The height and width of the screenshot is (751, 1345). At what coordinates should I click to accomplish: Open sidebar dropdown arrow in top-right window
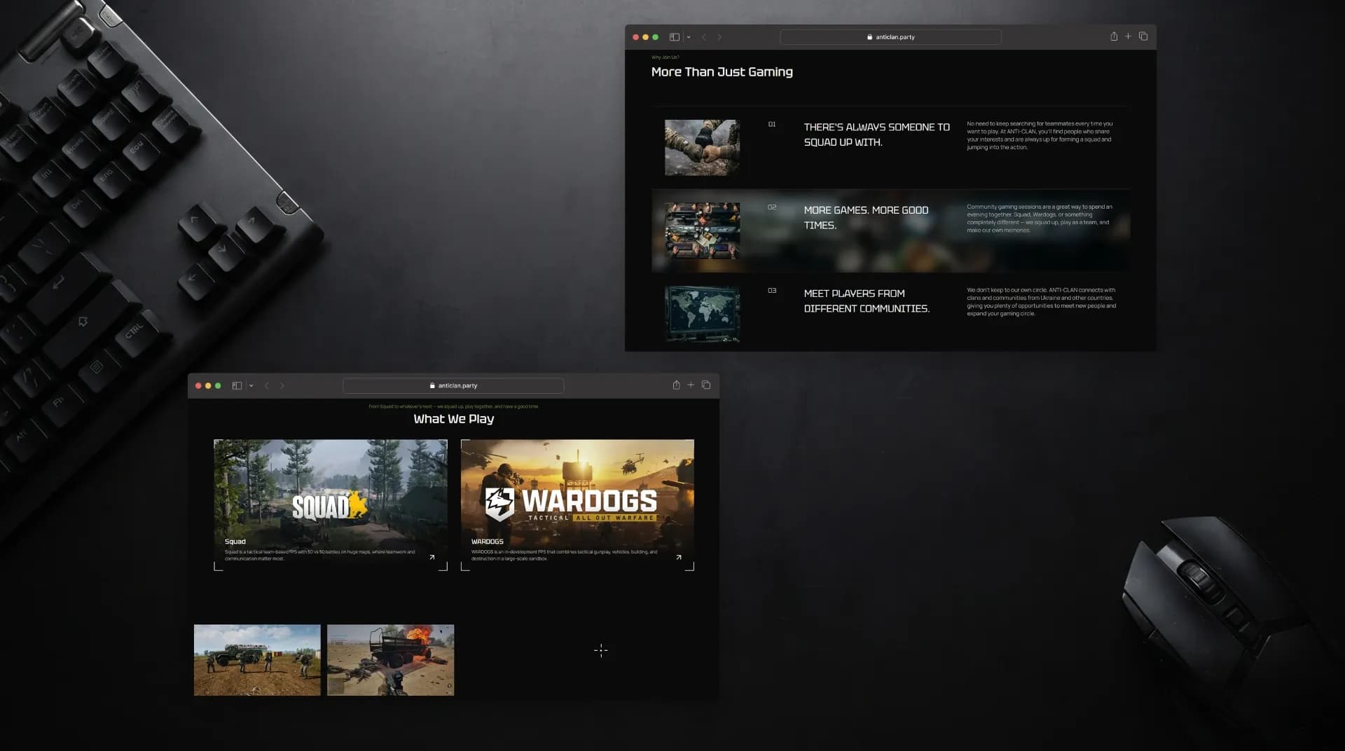pos(689,37)
